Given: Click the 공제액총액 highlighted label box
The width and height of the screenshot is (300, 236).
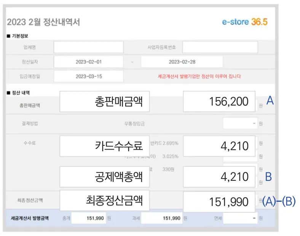Looking at the screenshot, I should point(105,177).
